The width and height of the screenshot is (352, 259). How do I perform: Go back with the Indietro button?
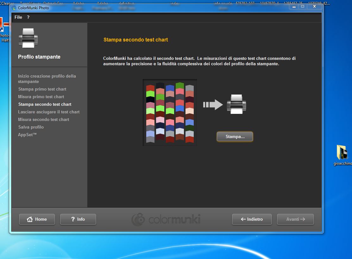[252, 219]
